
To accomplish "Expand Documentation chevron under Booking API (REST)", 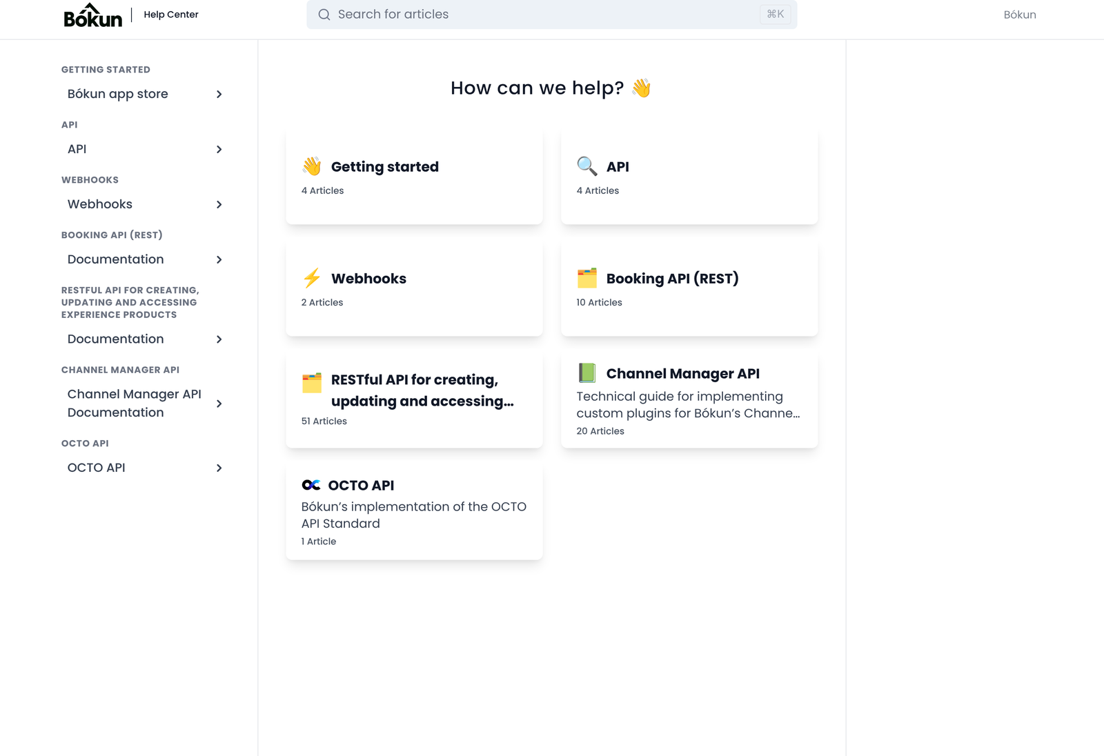I will pyautogui.click(x=219, y=260).
